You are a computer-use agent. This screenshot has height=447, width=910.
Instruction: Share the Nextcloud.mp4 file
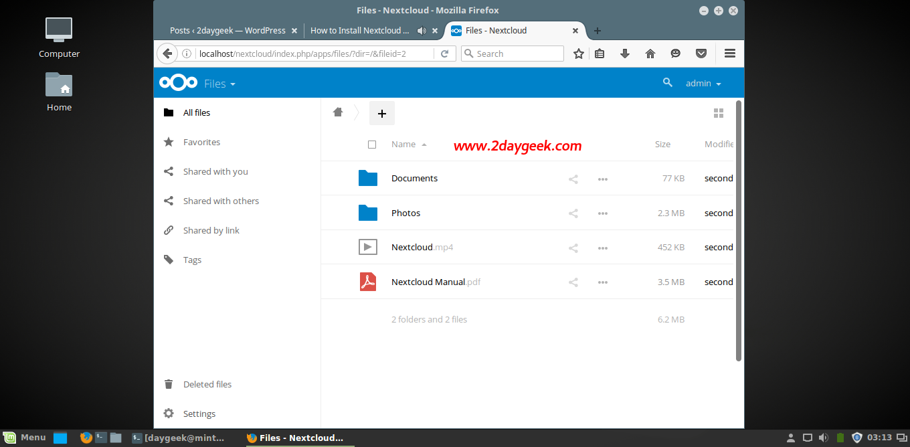pos(573,248)
